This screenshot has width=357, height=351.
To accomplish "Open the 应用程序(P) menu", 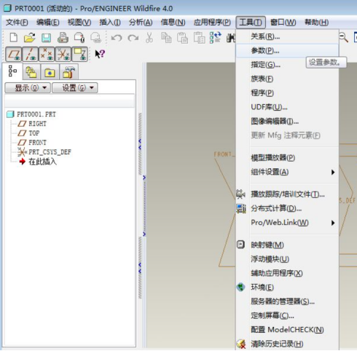I will click(x=212, y=23).
